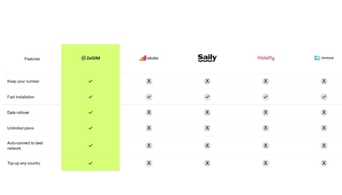Click Holafly X icon for Unlimited plans

coord(265,128)
